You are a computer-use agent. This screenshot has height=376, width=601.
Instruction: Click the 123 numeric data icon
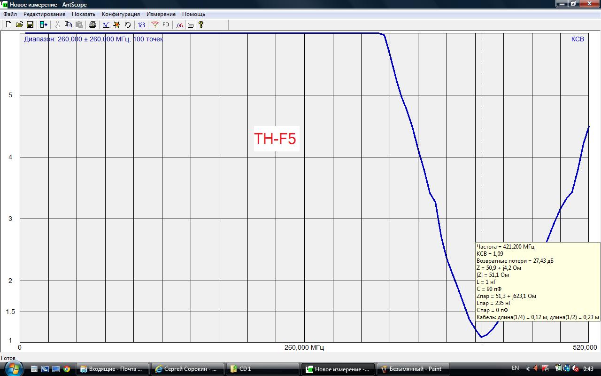(x=141, y=24)
